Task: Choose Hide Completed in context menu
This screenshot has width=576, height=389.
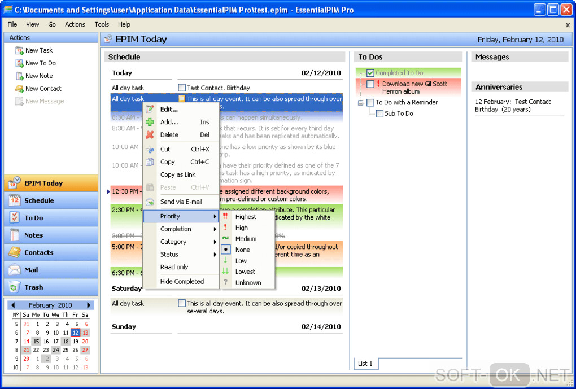Action: click(181, 282)
